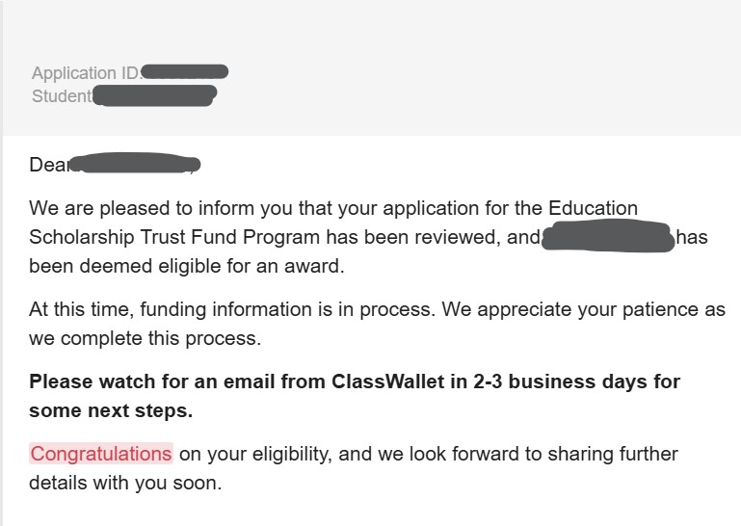The width and height of the screenshot is (741, 526).
Task: Click the deemed eligible for an award line
Action: (186, 266)
